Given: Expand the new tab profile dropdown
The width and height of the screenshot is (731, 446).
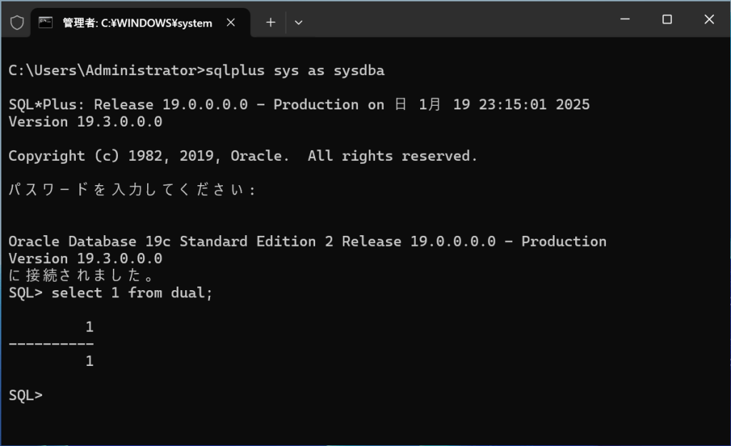Looking at the screenshot, I should pos(299,22).
